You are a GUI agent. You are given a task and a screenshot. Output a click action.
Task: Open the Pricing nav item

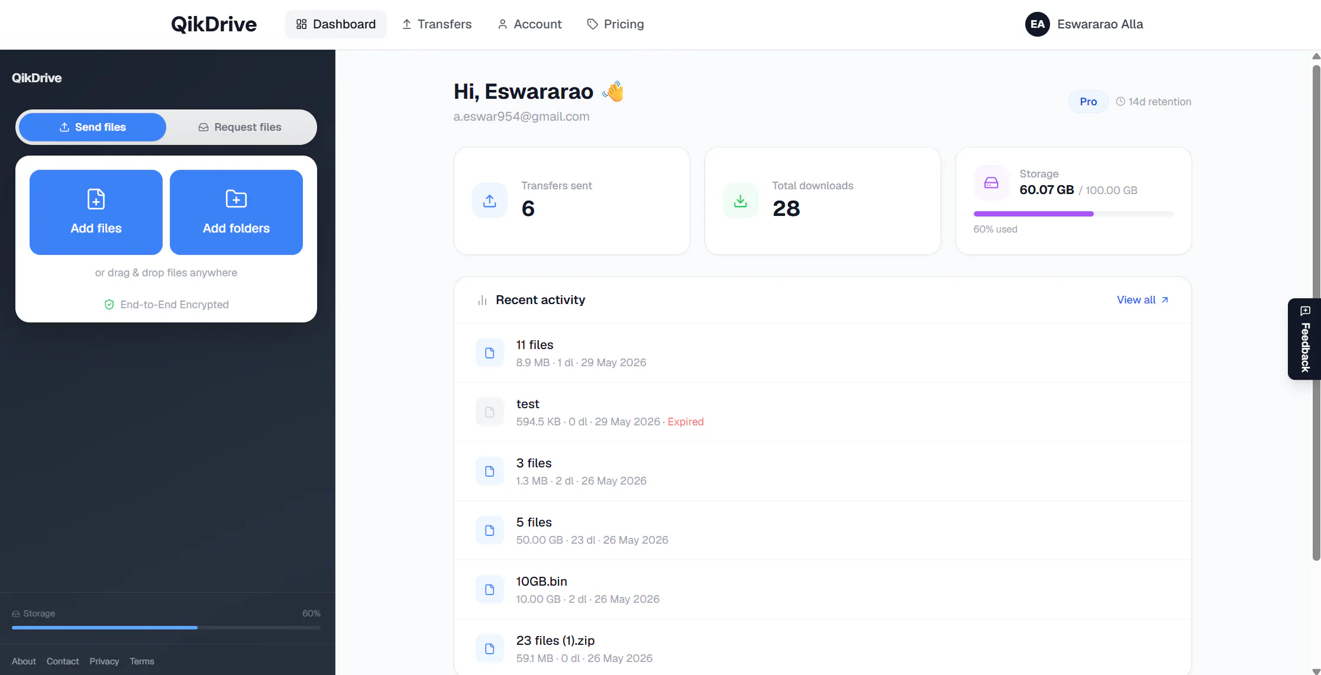point(615,24)
